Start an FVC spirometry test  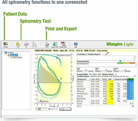click(18, 45)
